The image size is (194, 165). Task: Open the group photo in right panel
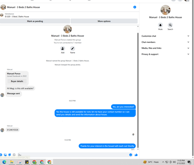click(x=165, y=10)
